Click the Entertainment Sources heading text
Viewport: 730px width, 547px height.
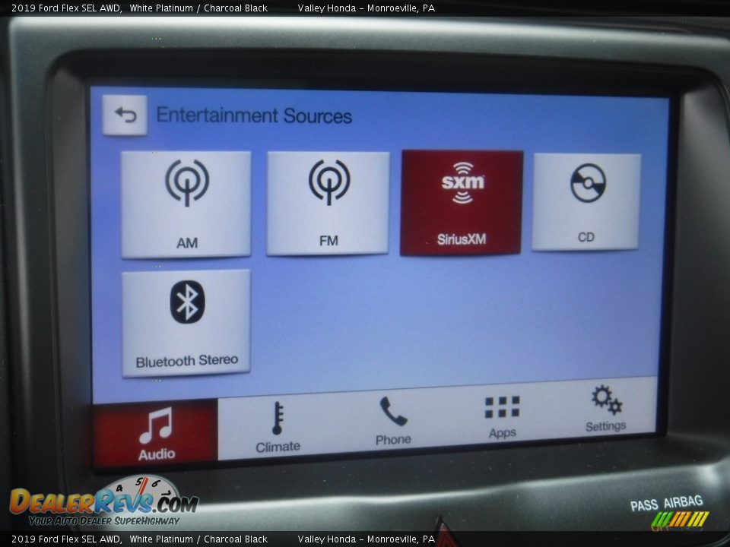[254, 115]
